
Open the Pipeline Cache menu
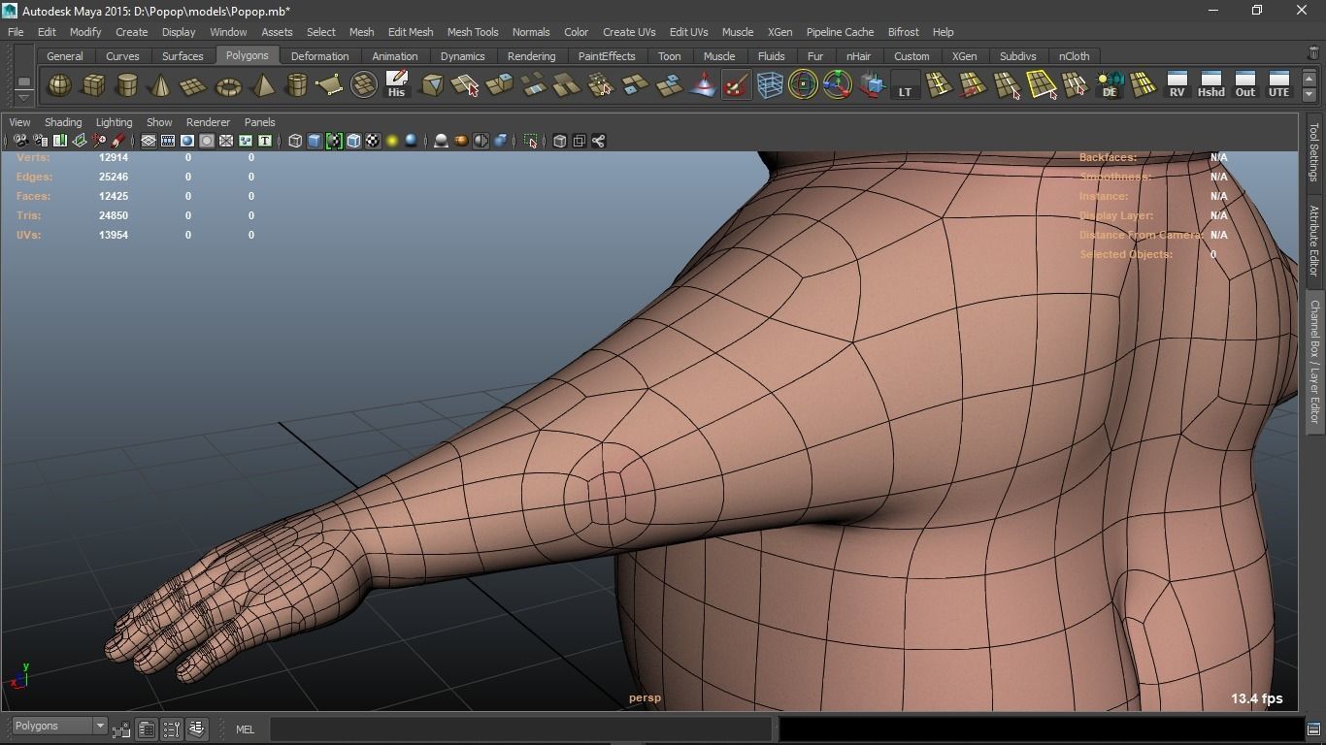click(x=840, y=32)
